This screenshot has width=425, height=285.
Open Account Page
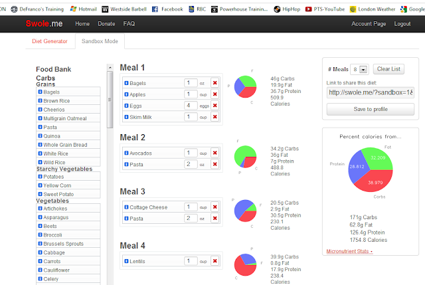[369, 24]
